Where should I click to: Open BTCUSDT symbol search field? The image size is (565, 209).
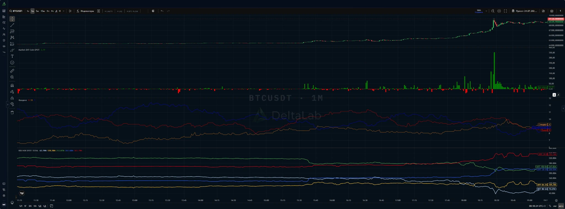coord(16,11)
